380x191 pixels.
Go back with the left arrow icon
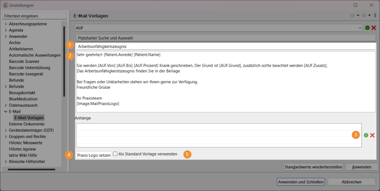point(352,16)
